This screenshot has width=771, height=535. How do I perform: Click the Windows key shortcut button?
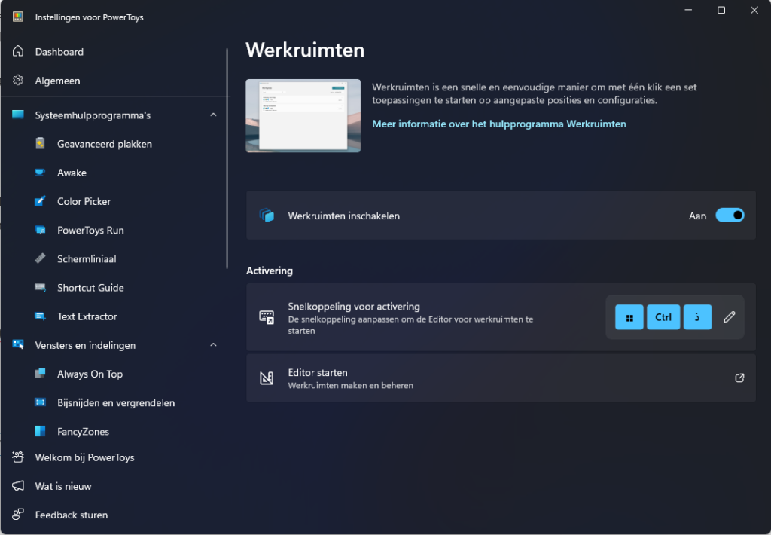click(x=629, y=317)
